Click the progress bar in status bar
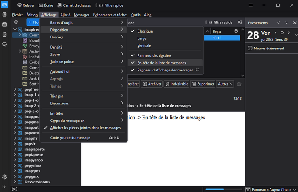298x192 pixels. (x=224, y=189)
